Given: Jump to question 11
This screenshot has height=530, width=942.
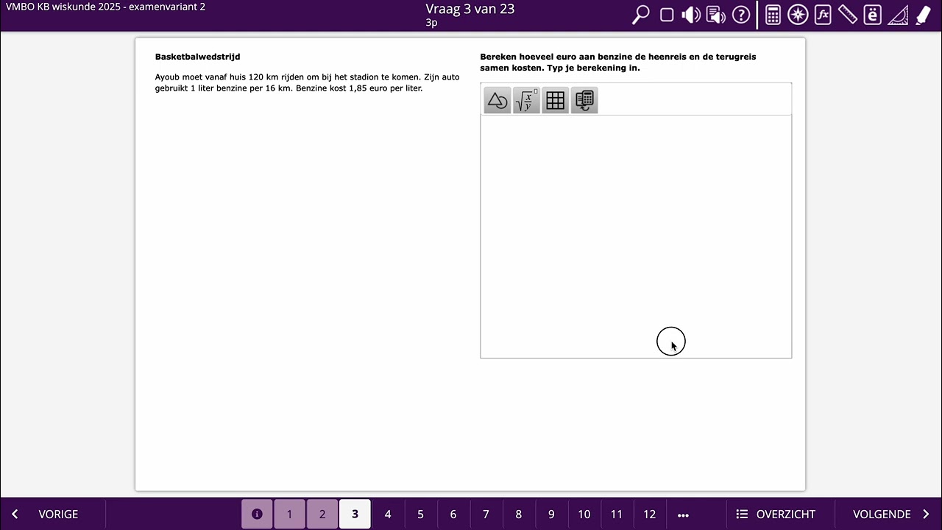Looking at the screenshot, I should coord(617,514).
